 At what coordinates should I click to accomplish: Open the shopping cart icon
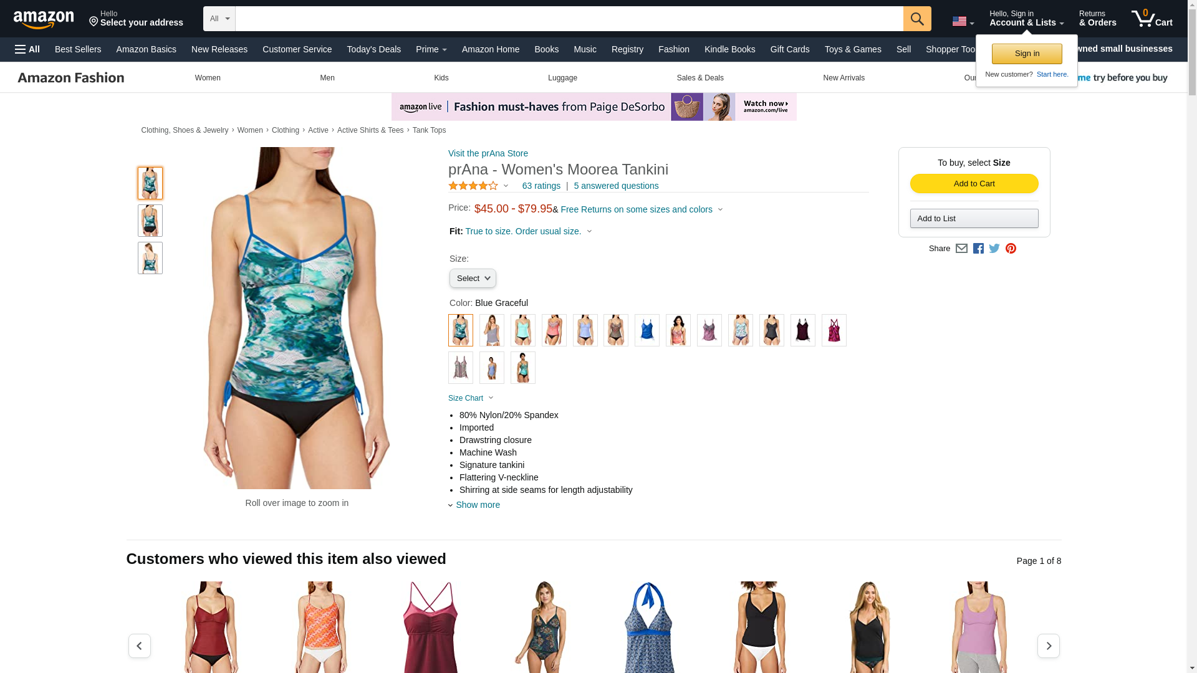click(1152, 18)
